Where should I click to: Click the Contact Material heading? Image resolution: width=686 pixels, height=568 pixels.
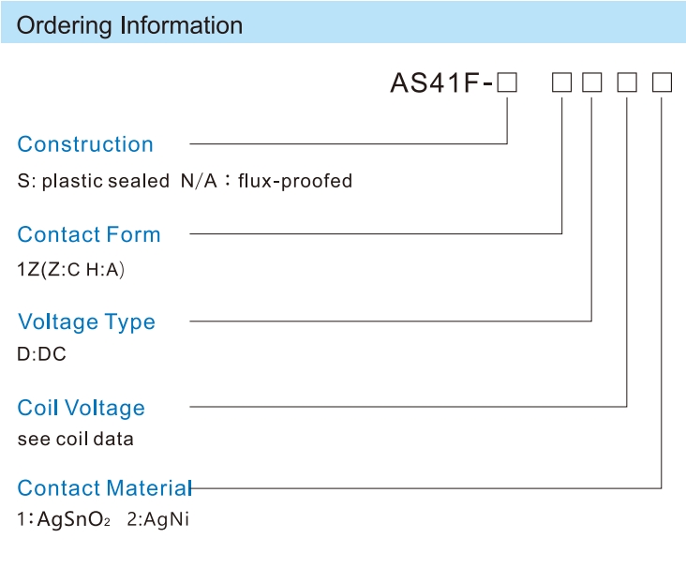(x=105, y=487)
